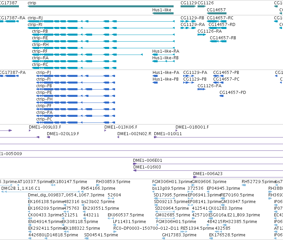The width and height of the screenshot is (283, 240).
Task: Select the CG1129-RB transcript label
Action: point(193,18)
